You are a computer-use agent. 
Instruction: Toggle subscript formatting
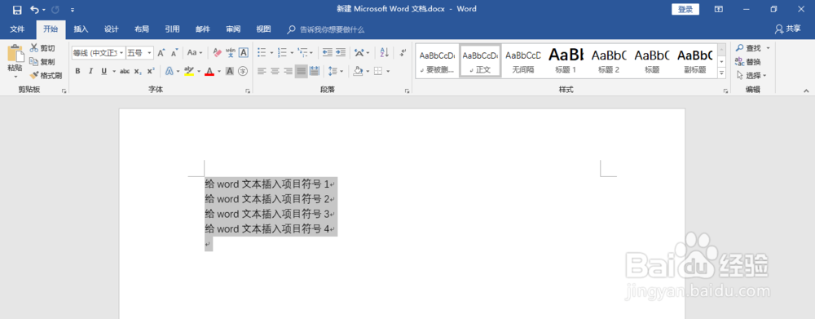tap(137, 71)
